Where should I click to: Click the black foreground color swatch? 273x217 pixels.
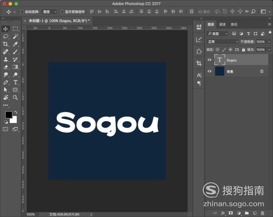(9, 115)
